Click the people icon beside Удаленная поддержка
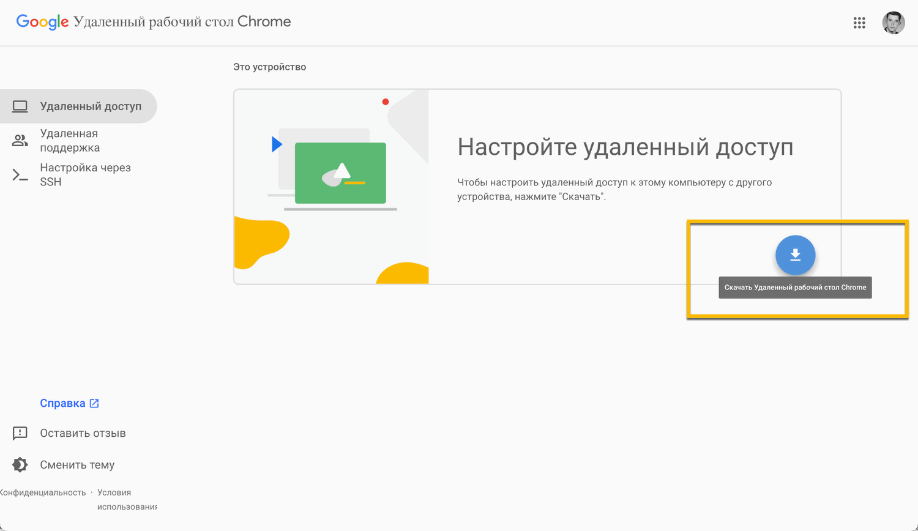The height and width of the screenshot is (531, 918). coord(20,140)
